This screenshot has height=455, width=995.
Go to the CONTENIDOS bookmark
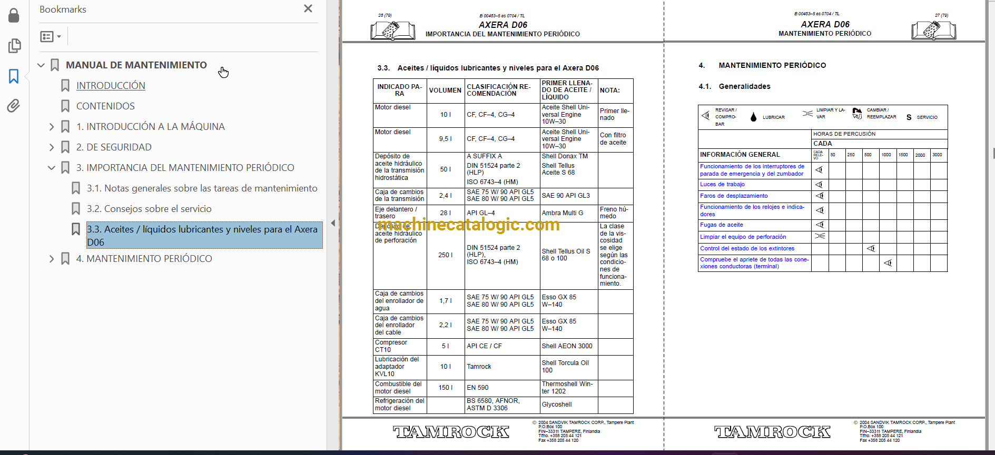pos(105,106)
